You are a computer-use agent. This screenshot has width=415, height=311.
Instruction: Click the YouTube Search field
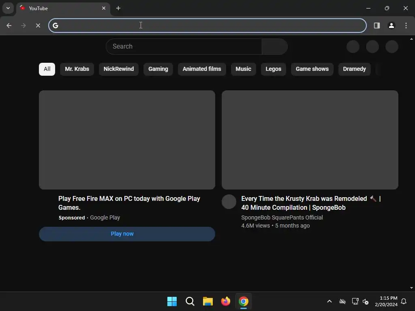point(184,47)
